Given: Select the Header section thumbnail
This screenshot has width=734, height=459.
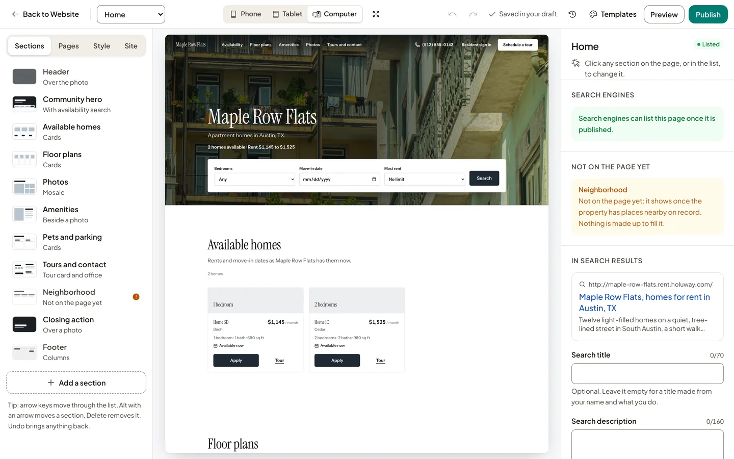Looking at the screenshot, I should point(24,76).
